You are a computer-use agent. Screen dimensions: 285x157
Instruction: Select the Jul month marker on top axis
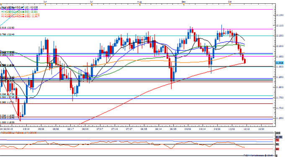91,1
